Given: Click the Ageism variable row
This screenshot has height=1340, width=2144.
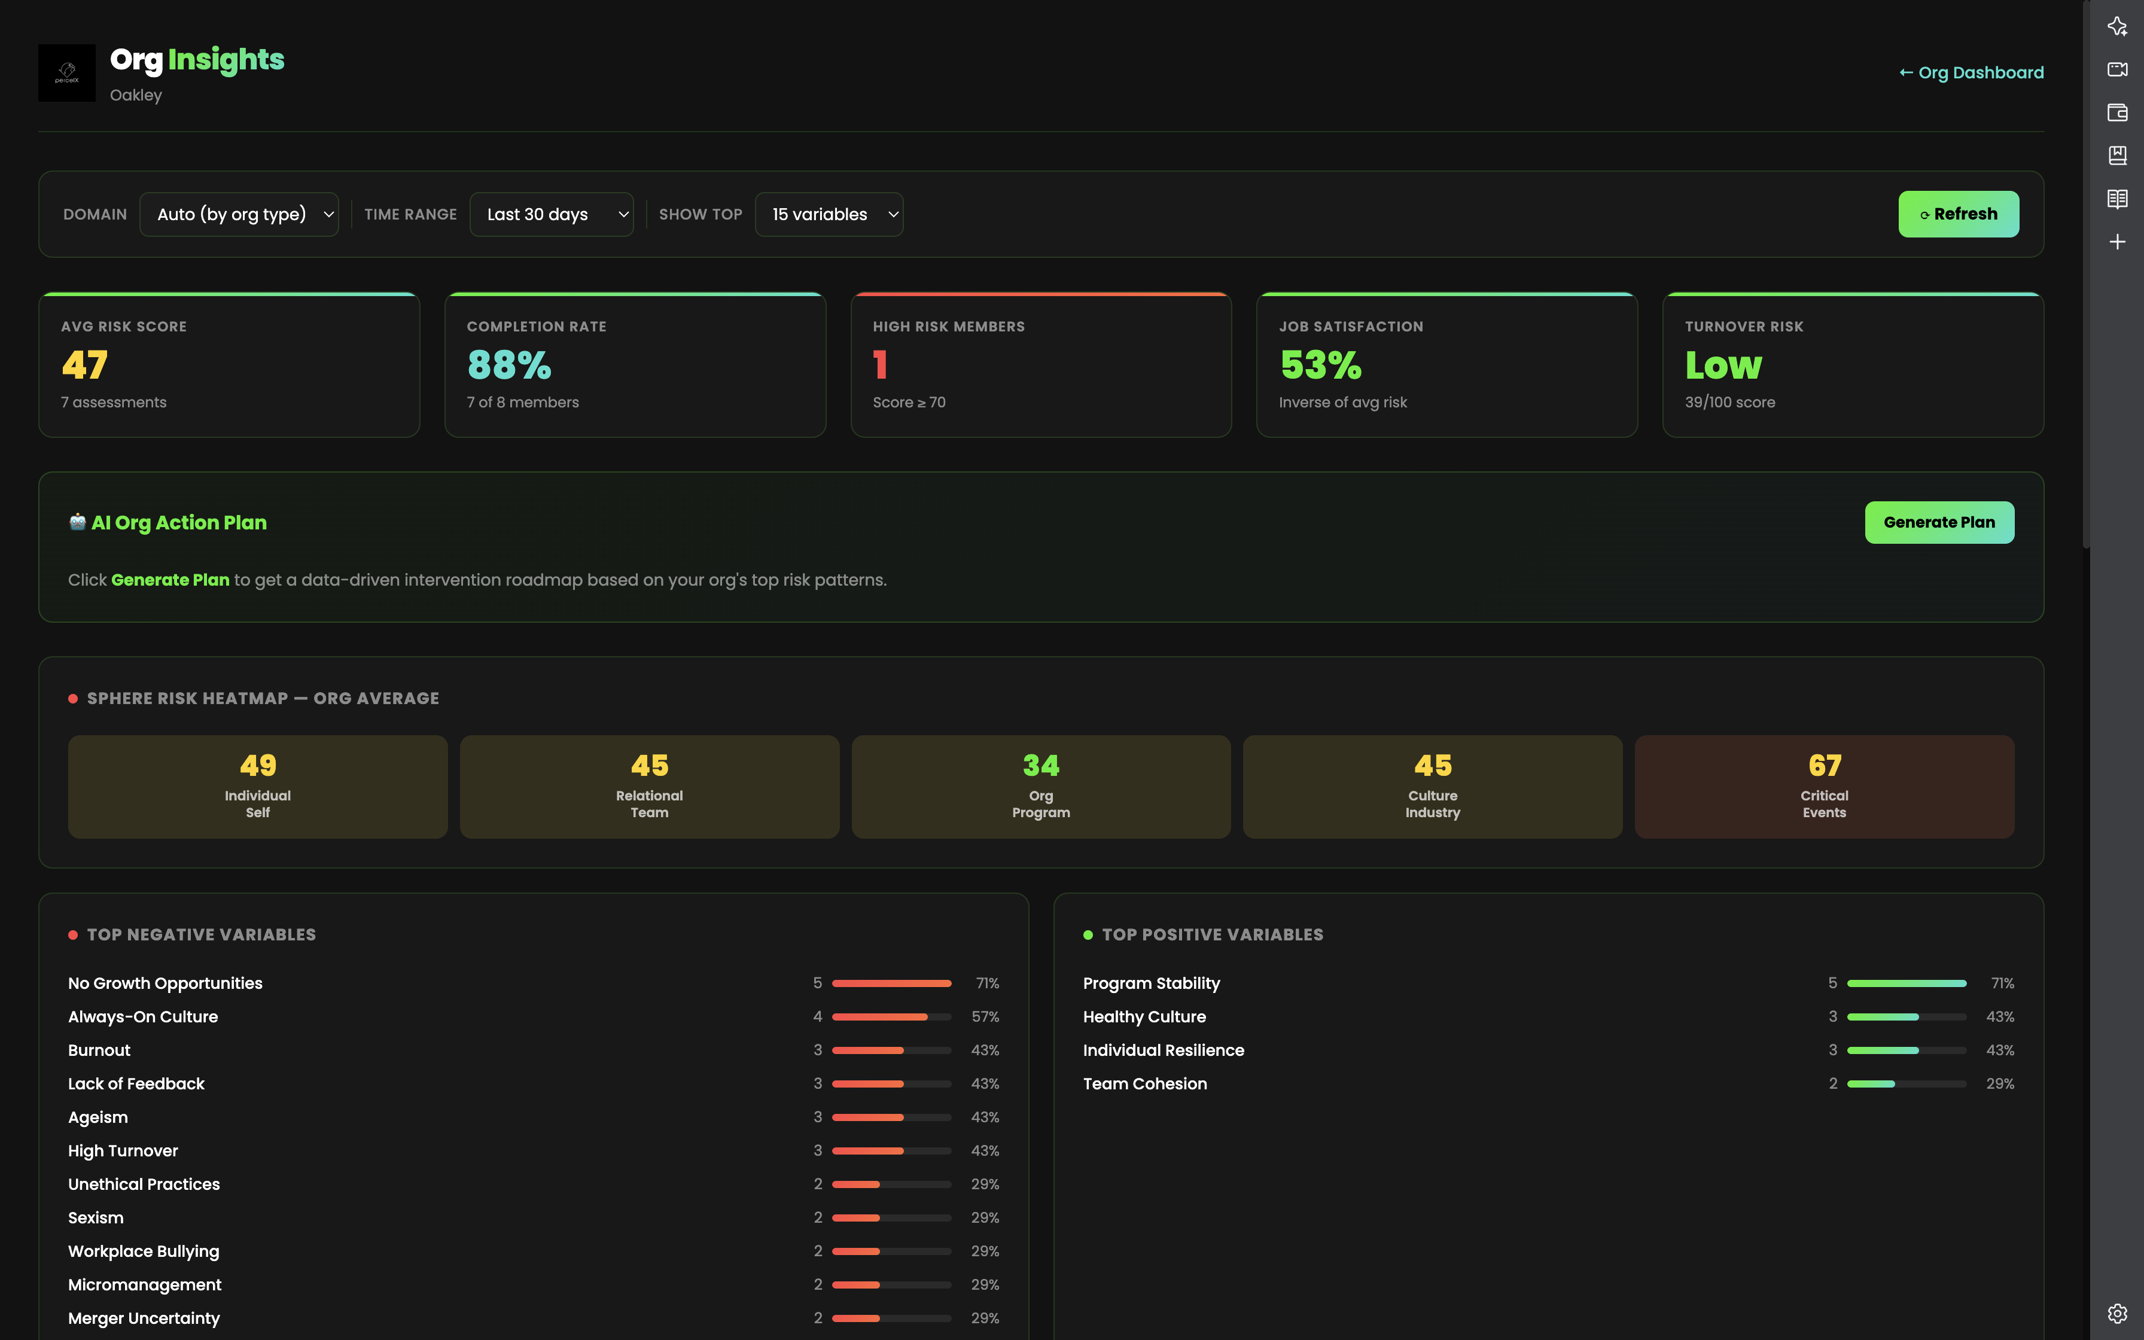Looking at the screenshot, I should coord(534,1117).
